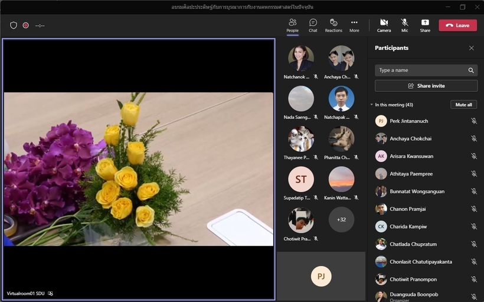Click mic icon next to Charida Kampiw
Image resolution: width=484 pixels, height=302 pixels.
coord(474,227)
